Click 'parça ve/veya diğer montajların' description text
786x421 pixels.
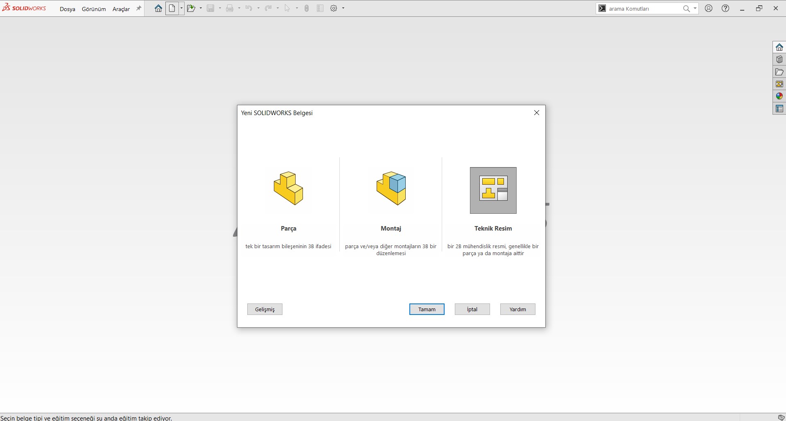[x=391, y=250]
